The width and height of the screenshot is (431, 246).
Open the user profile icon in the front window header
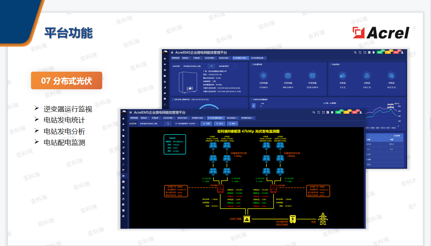click(x=361, y=112)
